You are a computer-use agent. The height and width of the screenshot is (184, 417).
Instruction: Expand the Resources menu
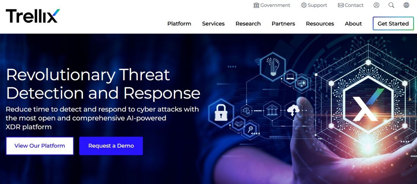[320, 24]
